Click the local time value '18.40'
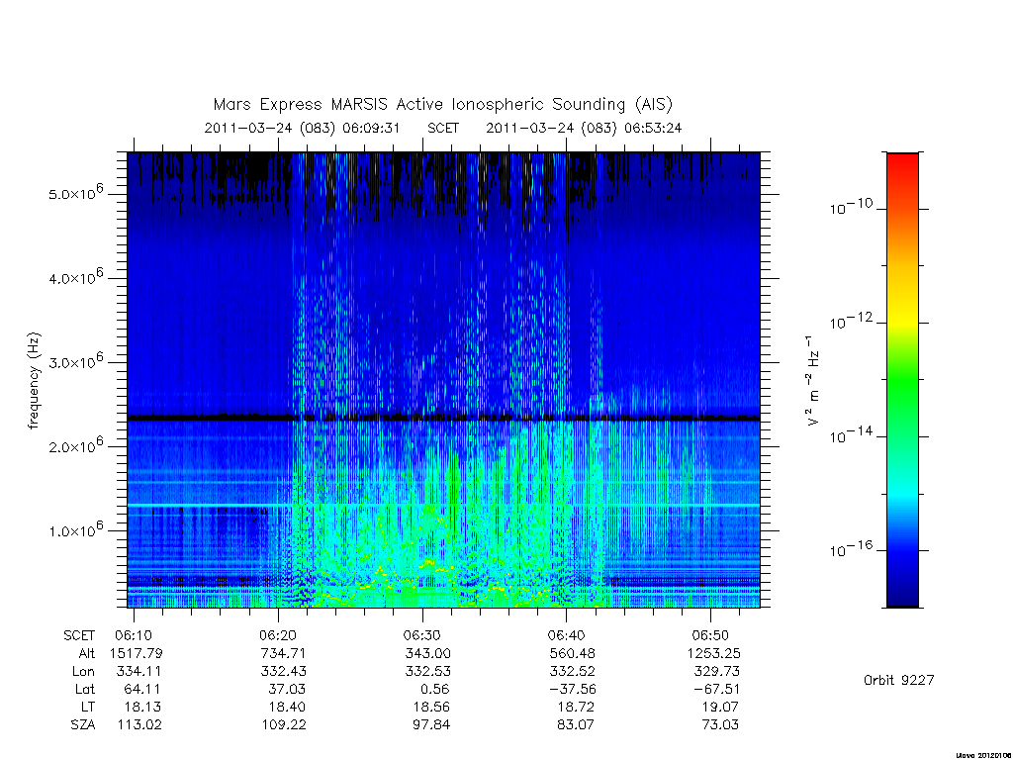The width and height of the screenshot is (1013, 760). tap(287, 707)
